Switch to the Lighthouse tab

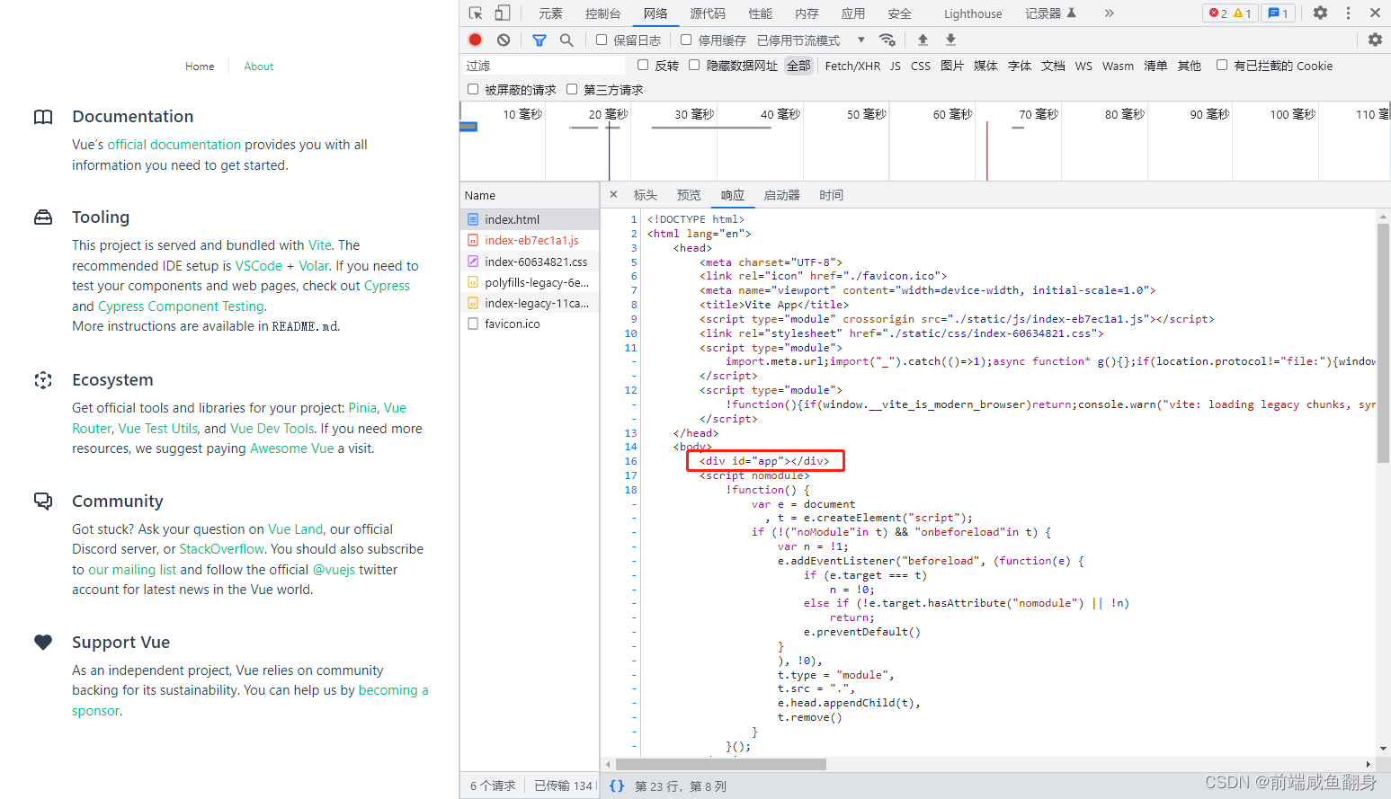pyautogui.click(x=973, y=13)
